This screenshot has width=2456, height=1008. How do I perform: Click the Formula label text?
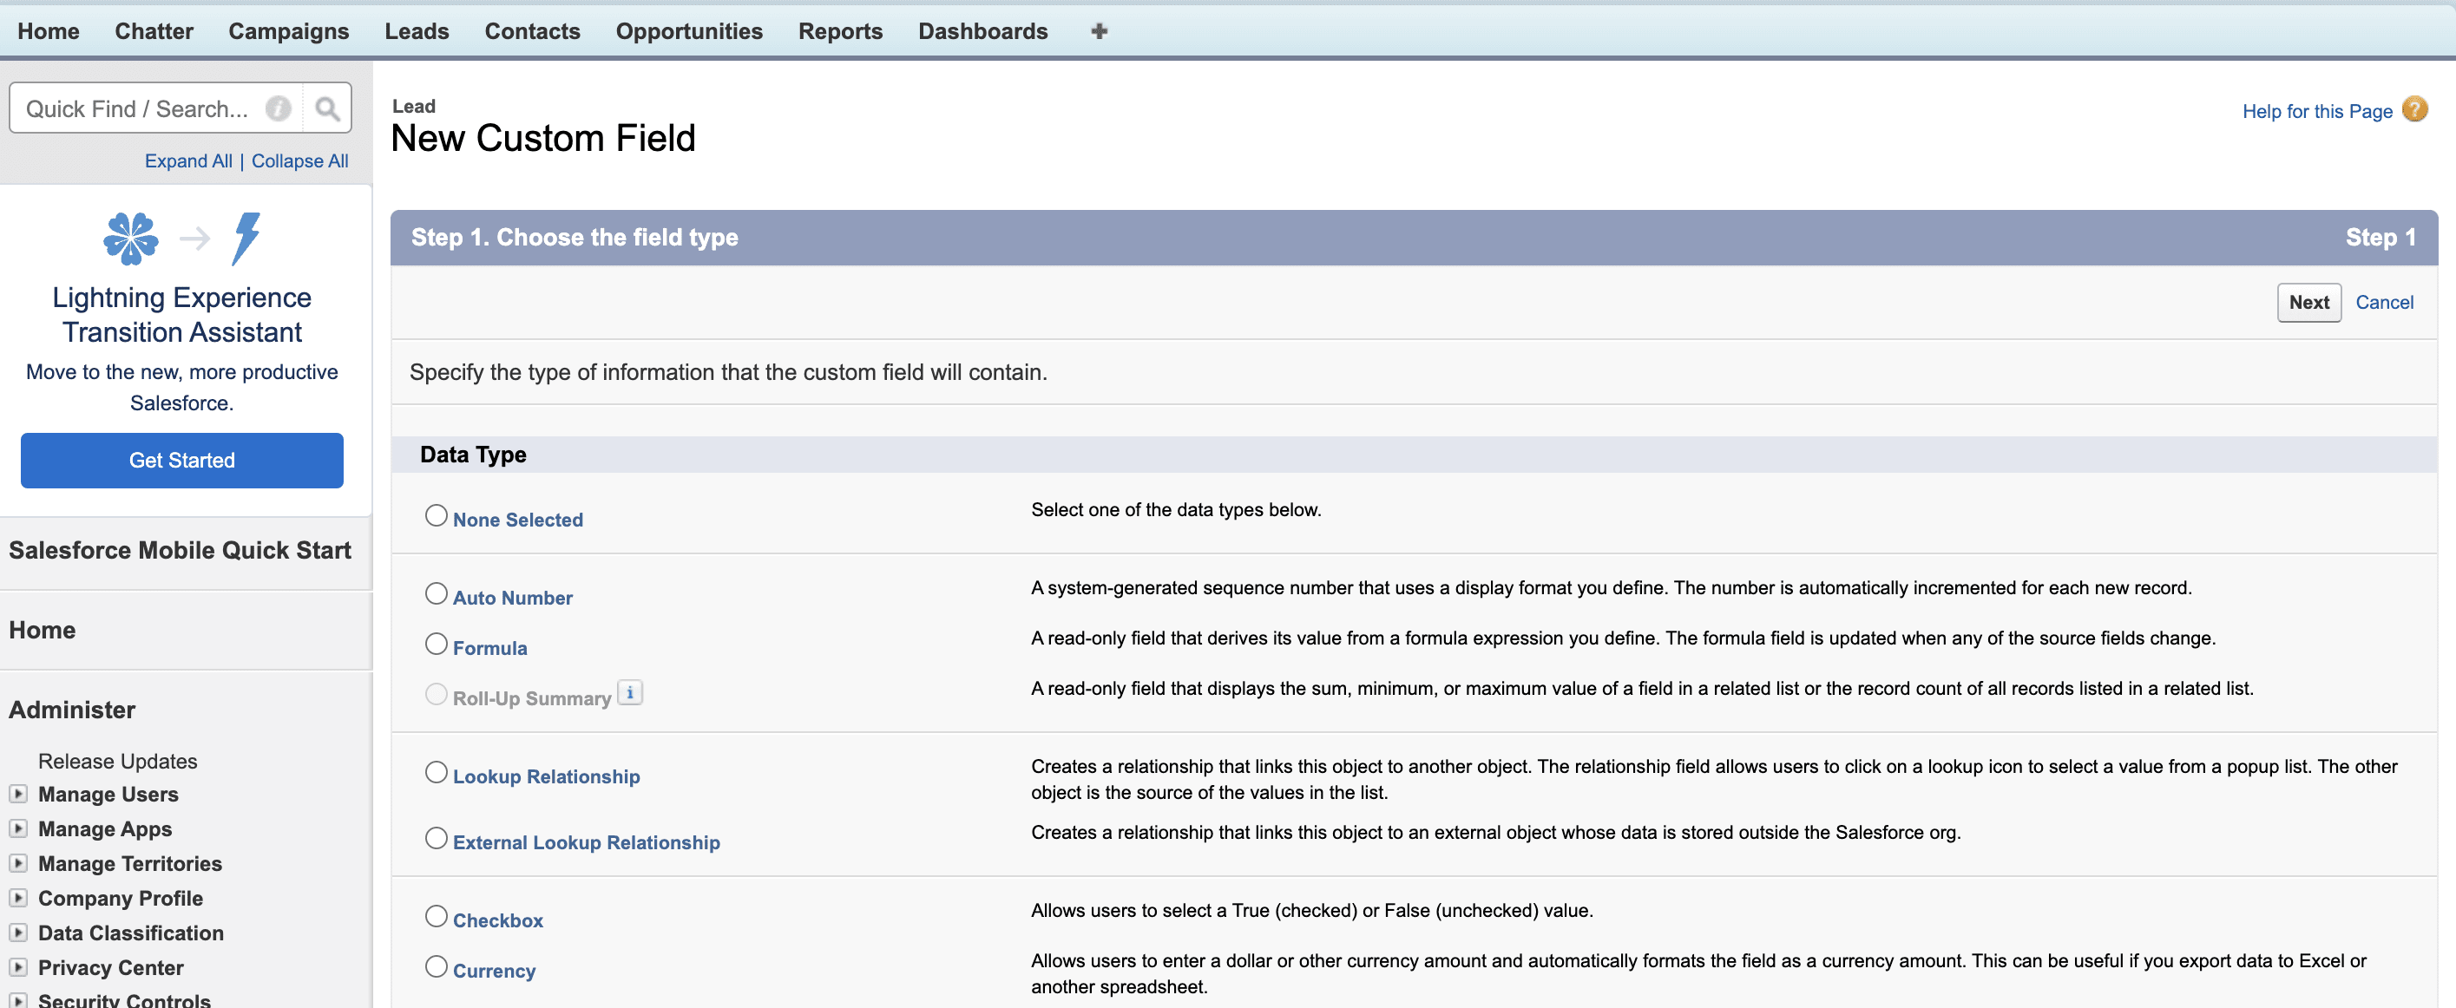[490, 649]
